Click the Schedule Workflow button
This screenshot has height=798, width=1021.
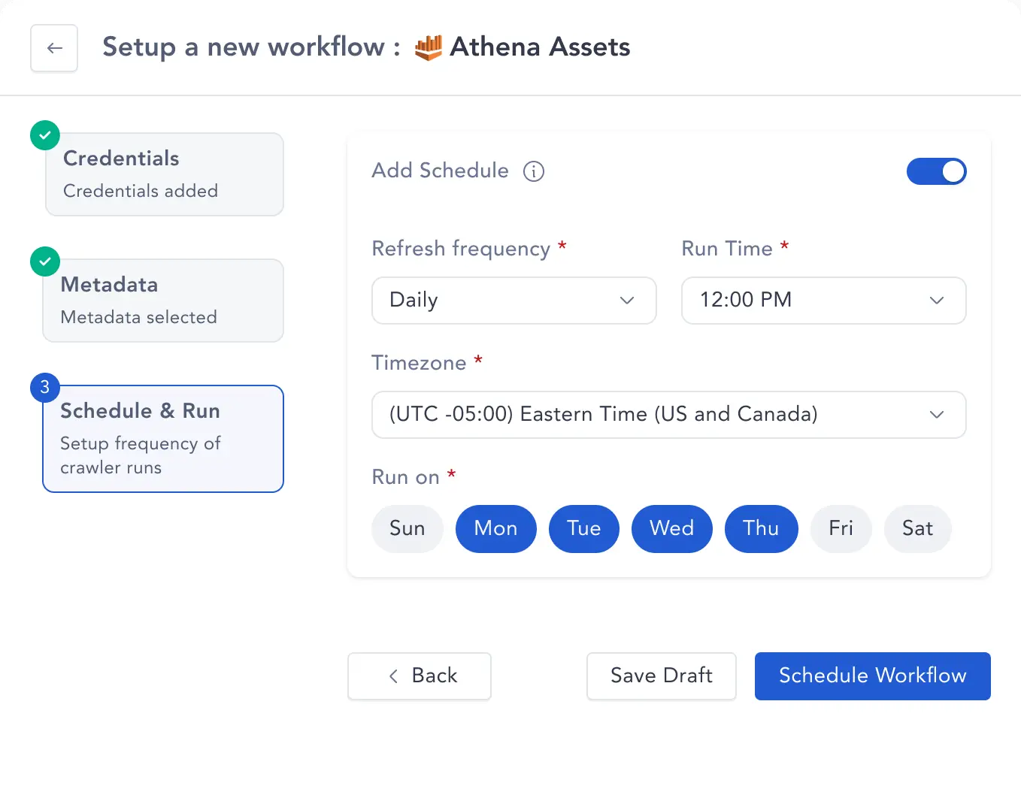[873, 676]
